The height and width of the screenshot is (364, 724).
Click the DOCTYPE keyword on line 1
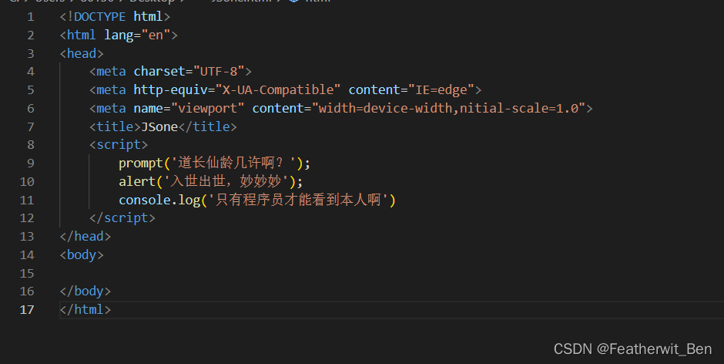coord(99,17)
